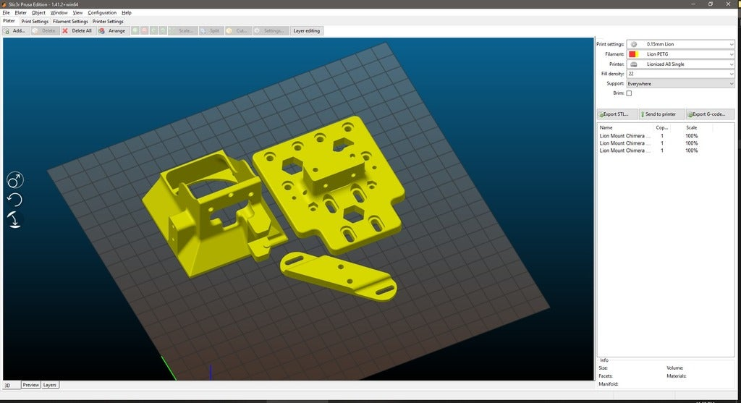Click the Cut... toolbar button
The image size is (741, 403).
(237, 30)
